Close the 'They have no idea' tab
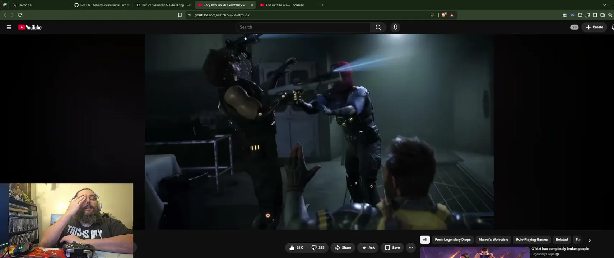Image resolution: width=614 pixels, height=258 pixels. 252,5
